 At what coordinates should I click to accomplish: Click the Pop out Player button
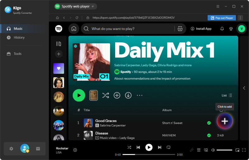(x=222, y=18)
